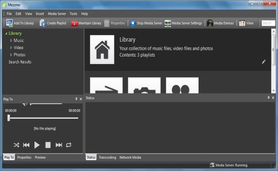Expand the Photos tree node
Screen dimensions: 278x171
coord(11,55)
